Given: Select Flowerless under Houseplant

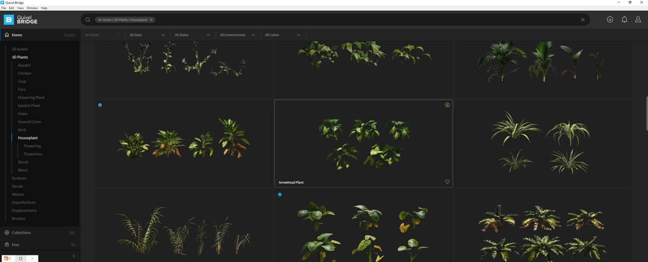Looking at the screenshot, I should (x=33, y=154).
